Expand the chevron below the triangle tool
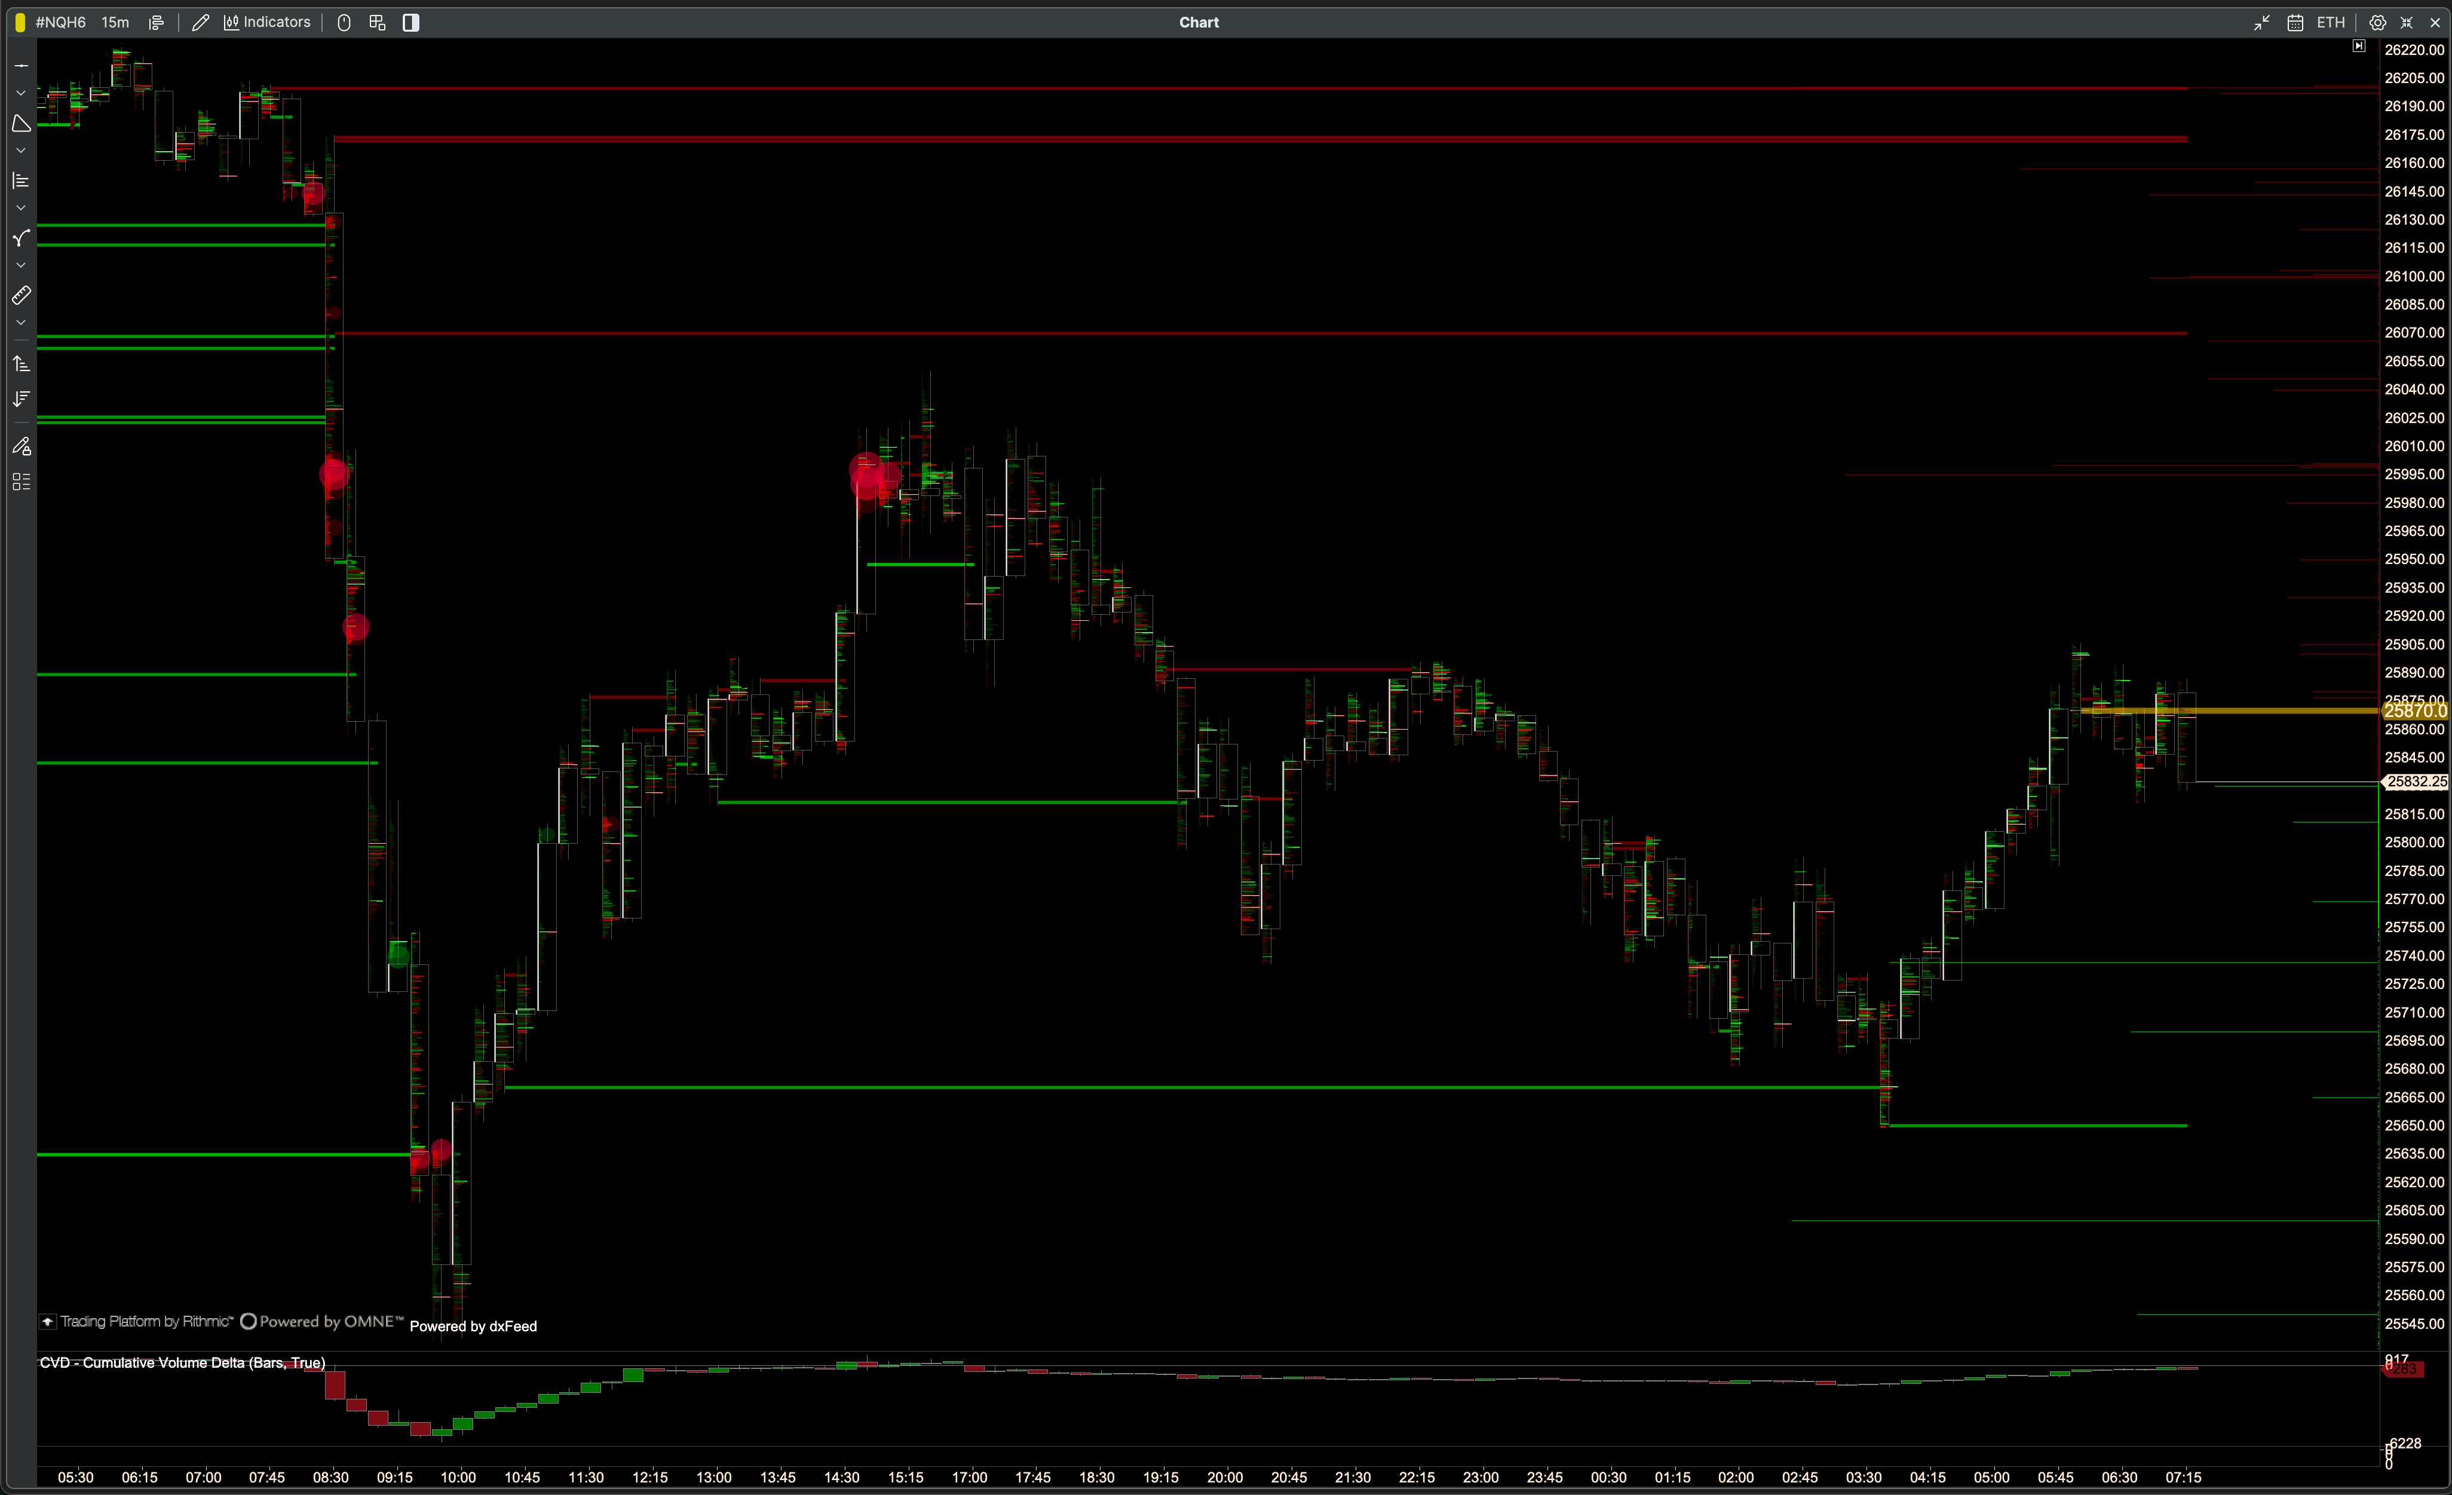The height and width of the screenshot is (1495, 2452). click(21, 151)
